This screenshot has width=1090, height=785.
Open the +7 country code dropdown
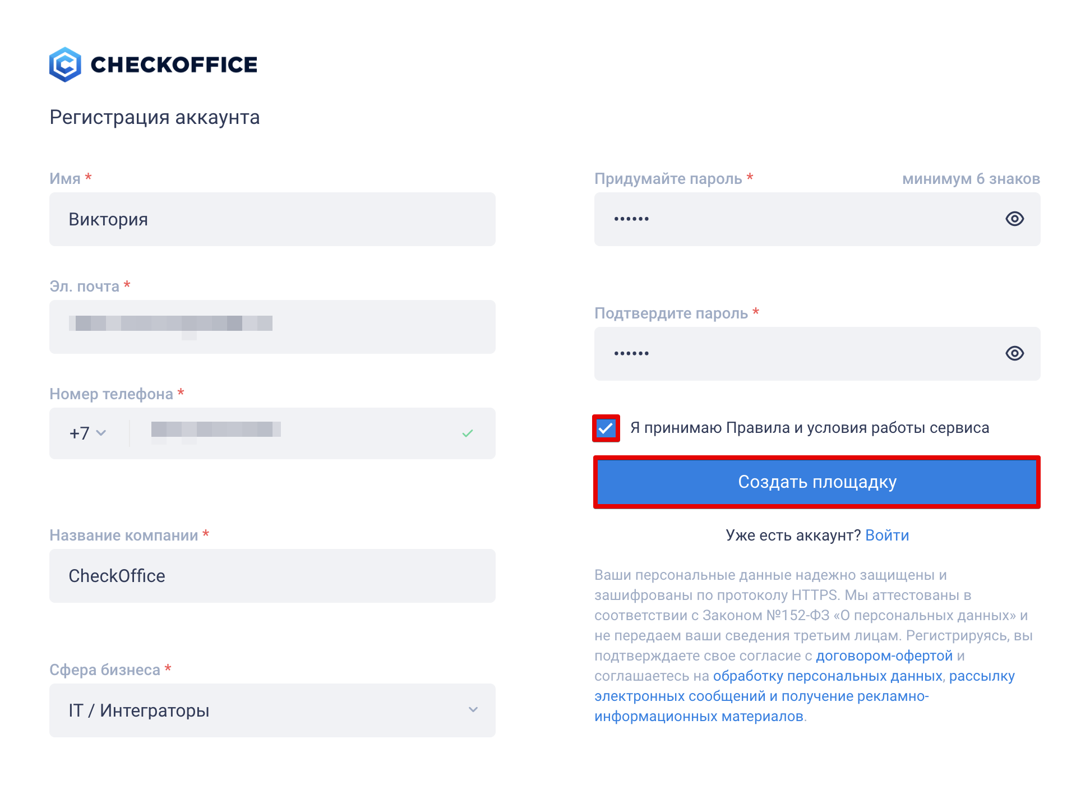pyautogui.click(x=87, y=433)
